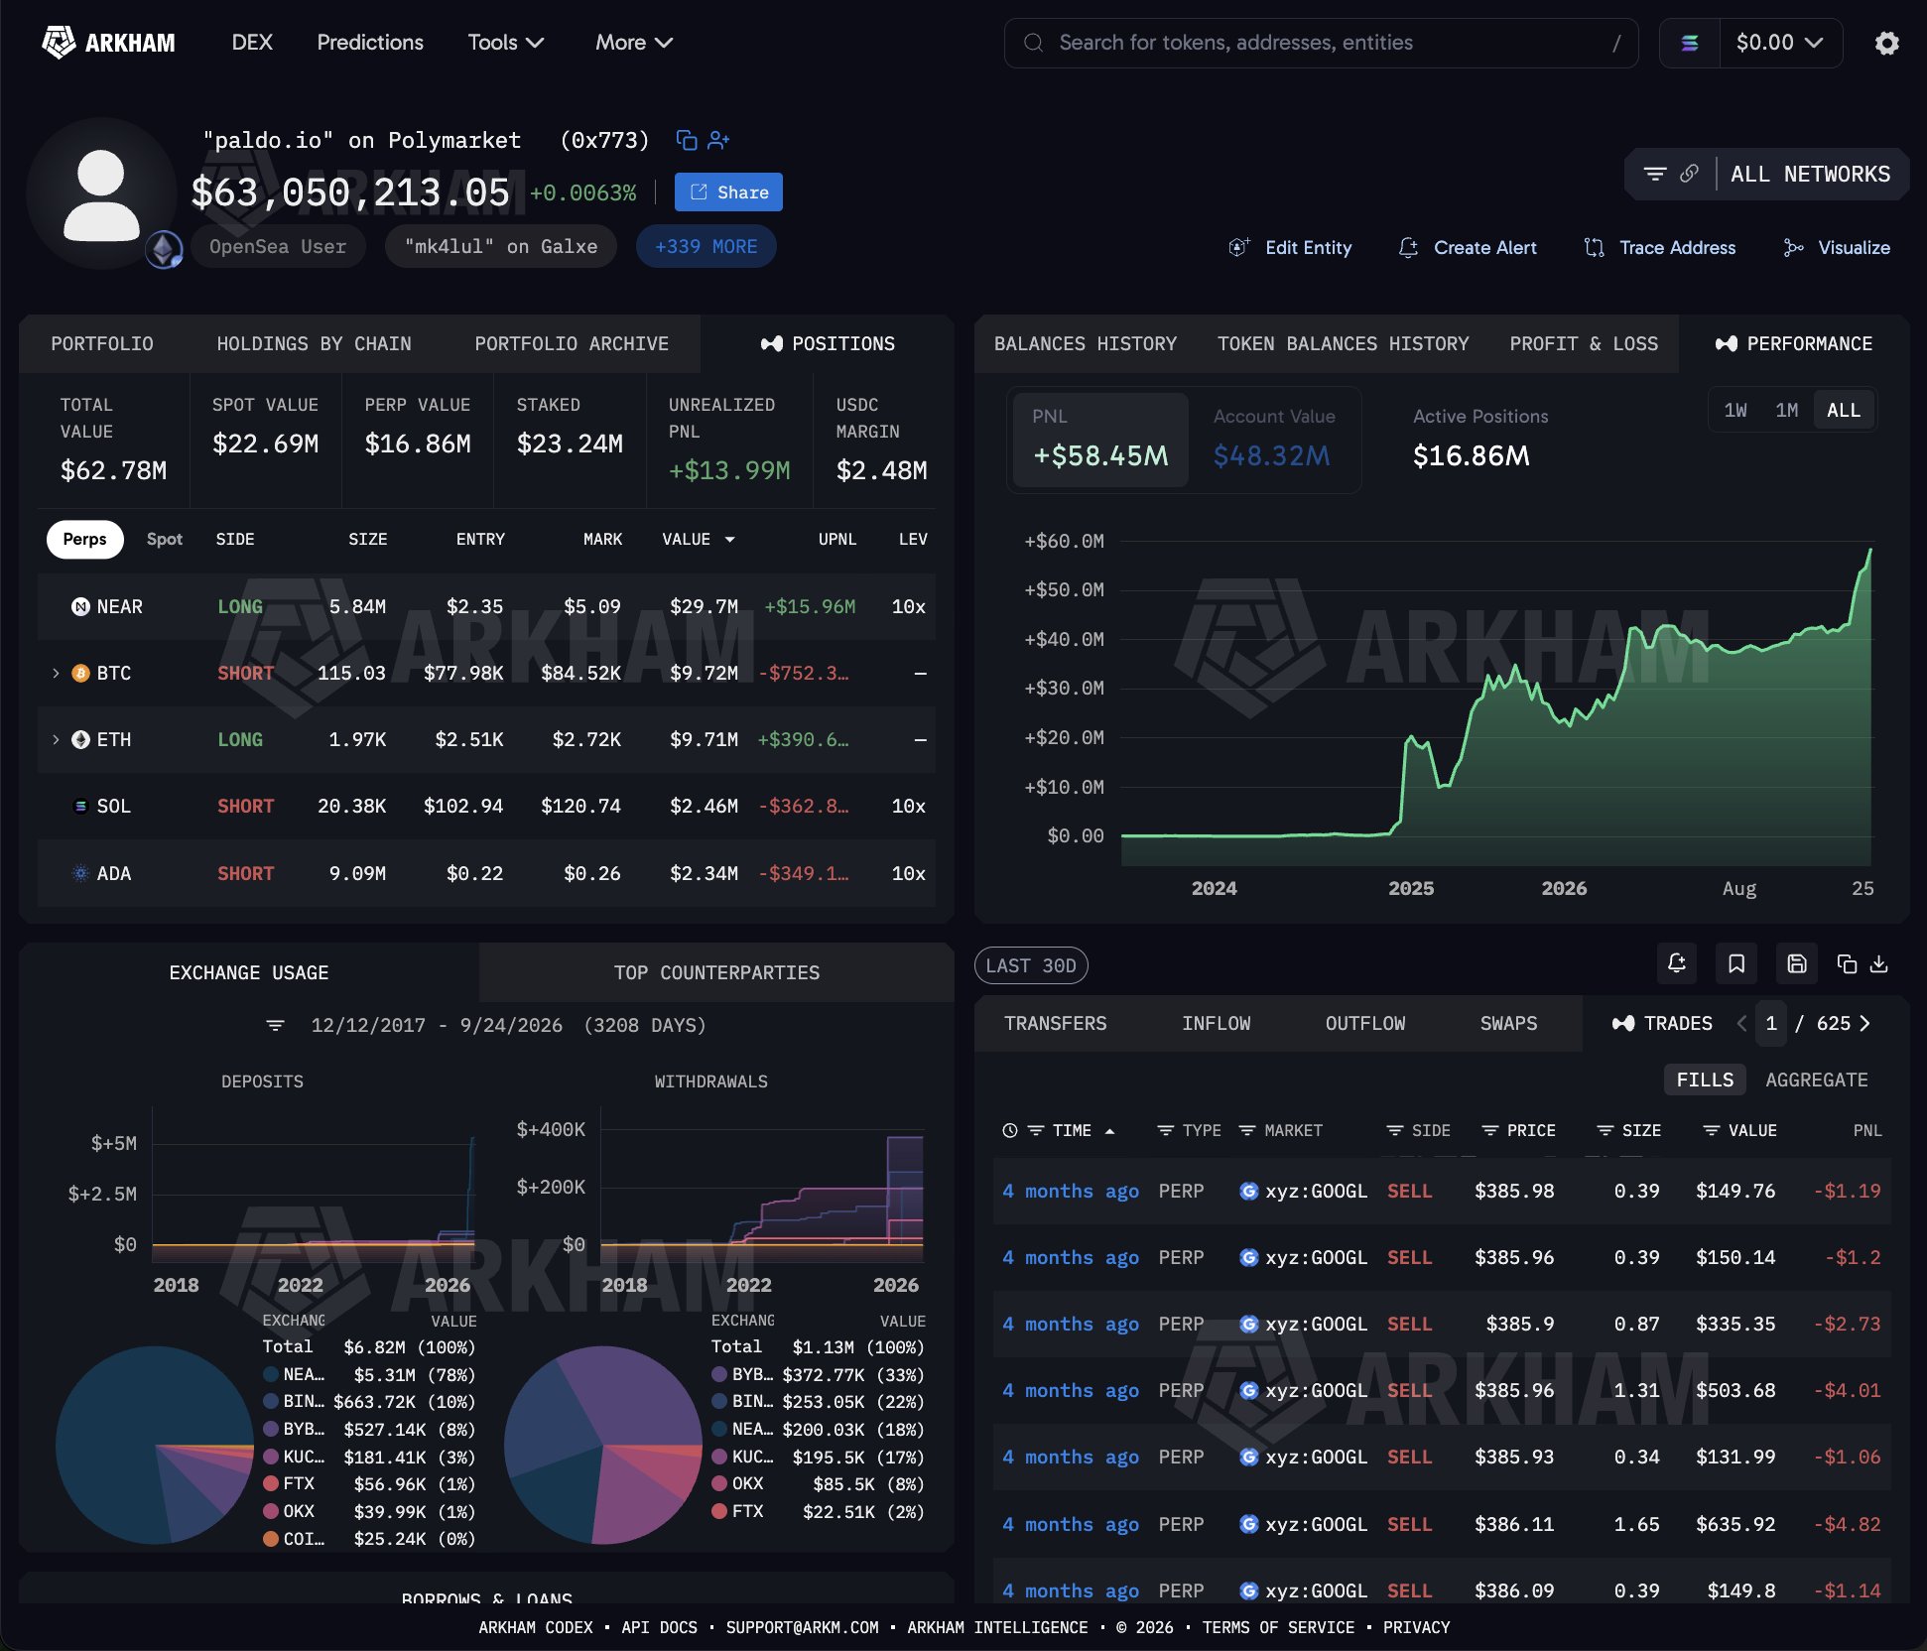Sort positions by Value column
This screenshot has height=1651, width=1927.
tap(699, 539)
